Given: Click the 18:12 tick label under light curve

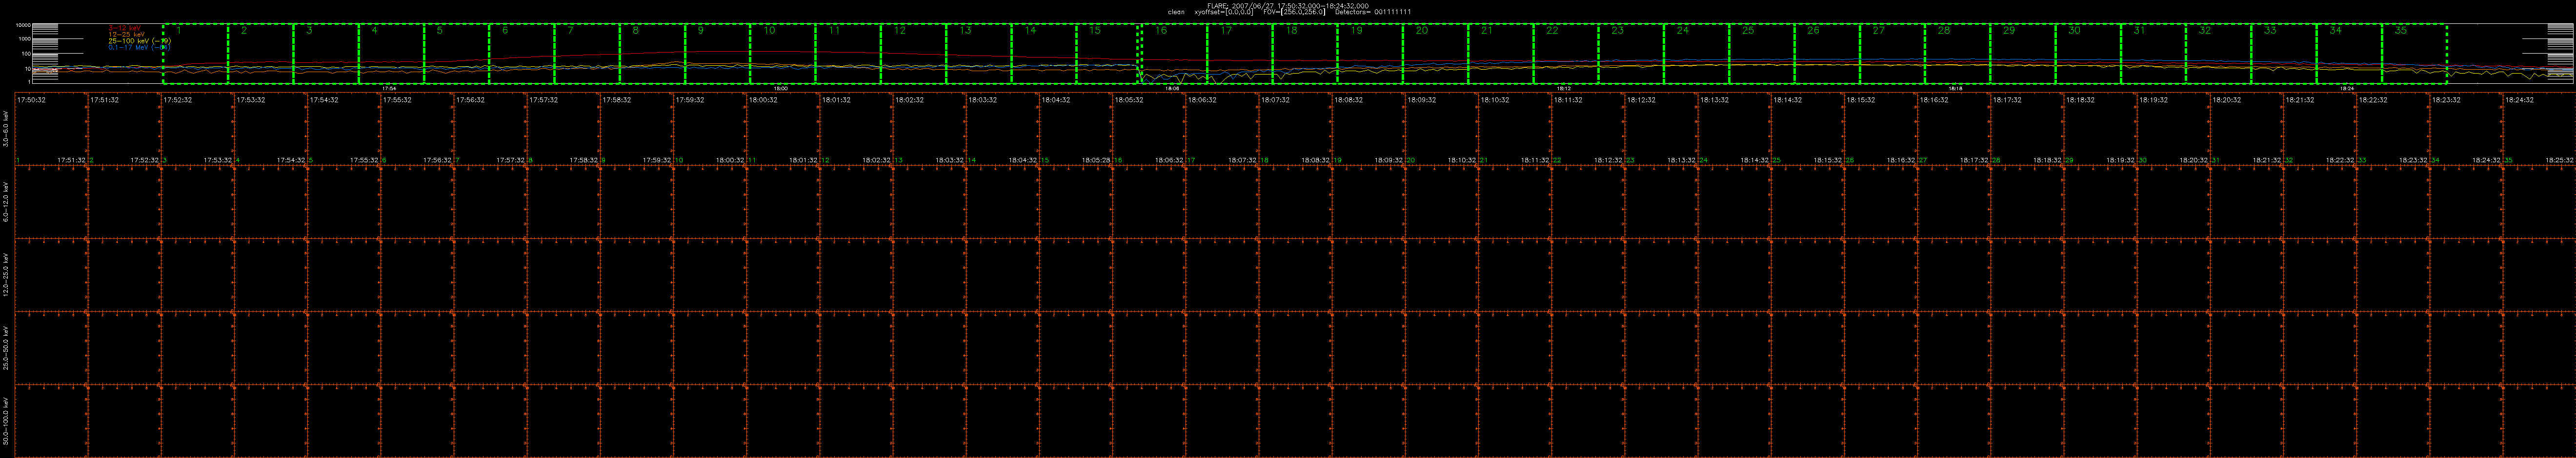Looking at the screenshot, I should point(1565,88).
